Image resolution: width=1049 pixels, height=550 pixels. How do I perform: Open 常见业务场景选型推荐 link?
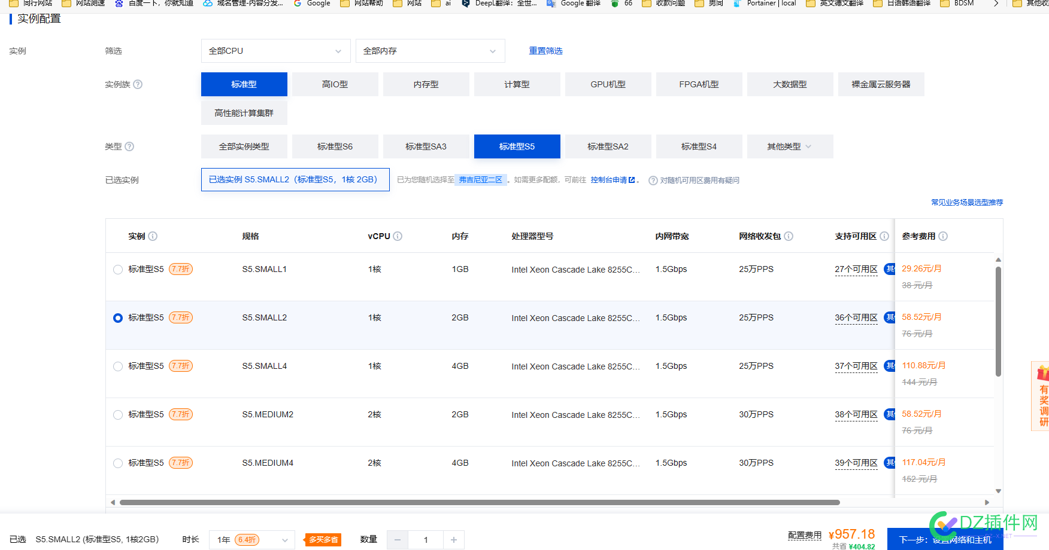click(967, 203)
